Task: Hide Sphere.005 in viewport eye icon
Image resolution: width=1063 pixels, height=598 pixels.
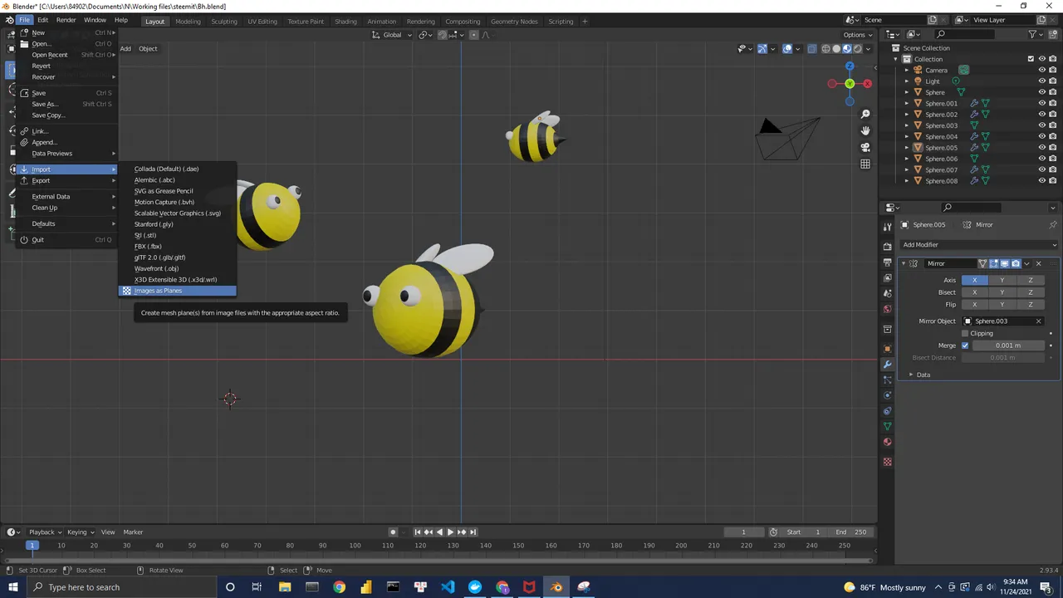Action: tap(1041, 148)
